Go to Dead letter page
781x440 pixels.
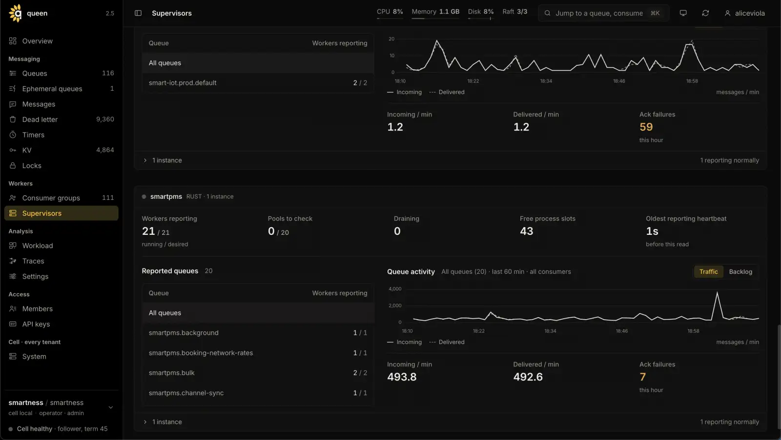pos(62,119)
